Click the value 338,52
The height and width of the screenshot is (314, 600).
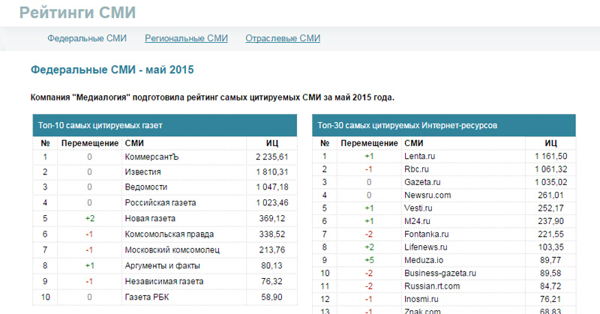click(272, 235)
